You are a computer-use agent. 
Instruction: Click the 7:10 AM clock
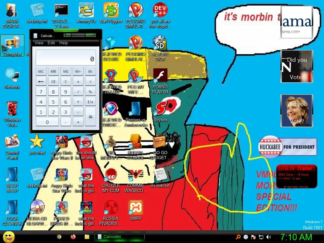[296, 237]
